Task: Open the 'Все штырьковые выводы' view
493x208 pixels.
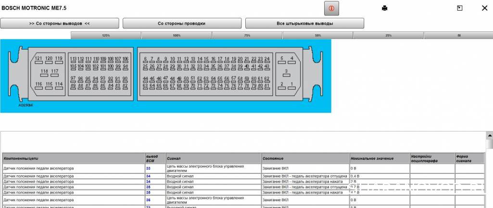Action: (x=304, y=23)
